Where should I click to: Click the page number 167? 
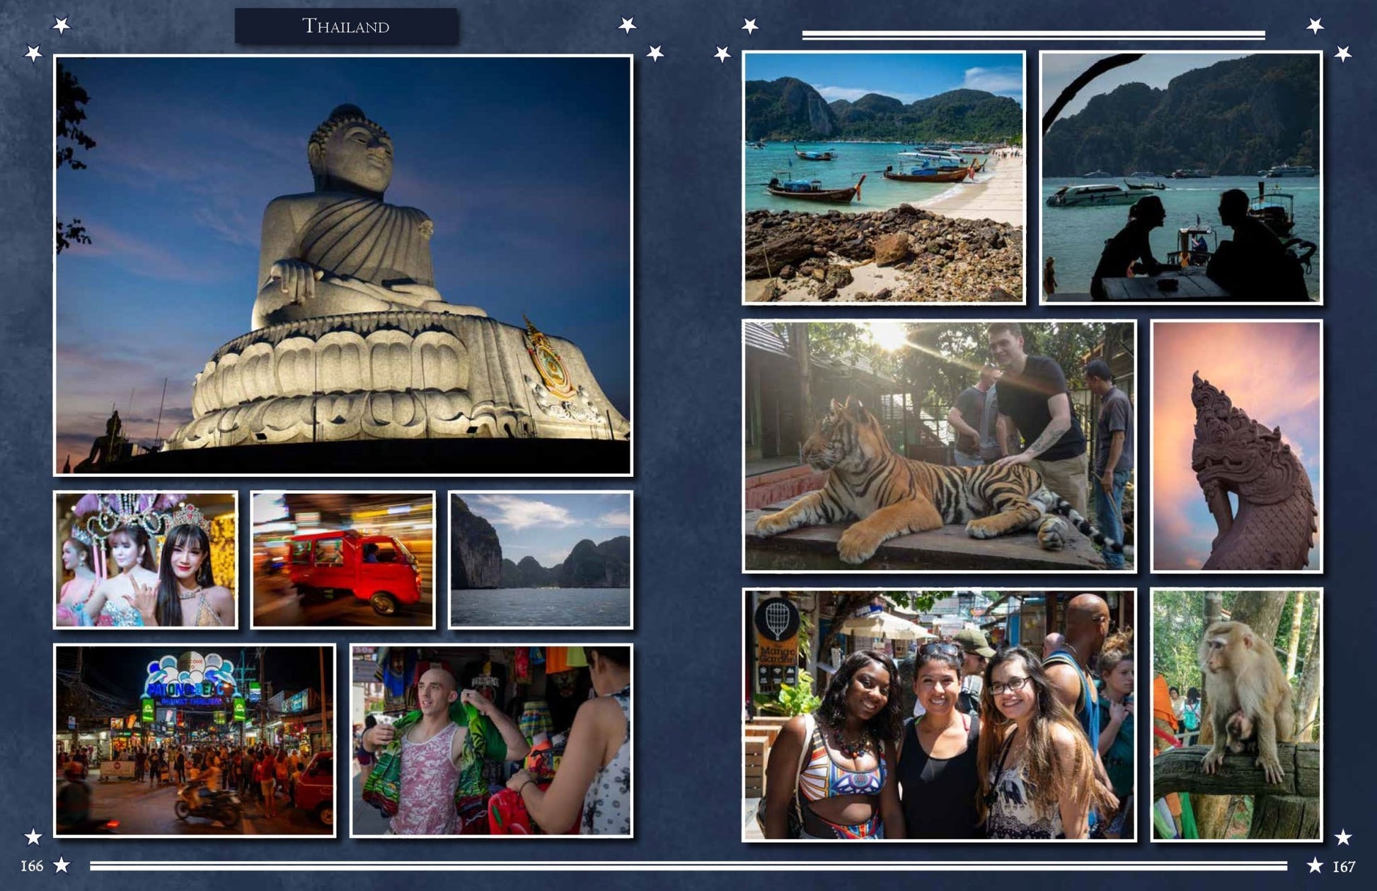coord(1344,866)
